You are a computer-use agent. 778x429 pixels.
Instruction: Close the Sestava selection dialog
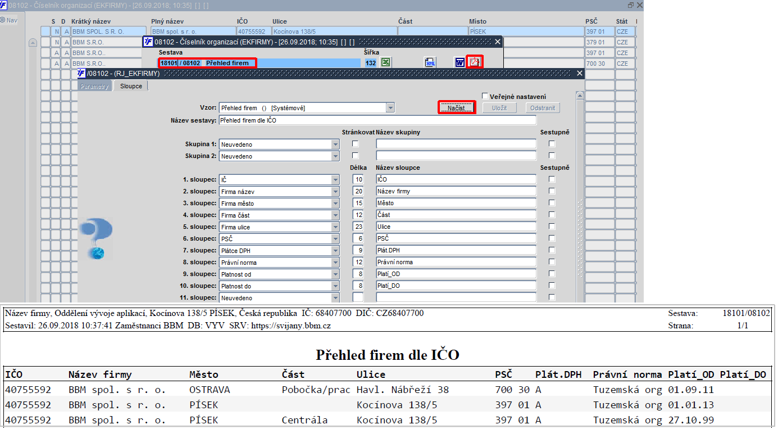pyautogui.click(x=497, y=42)
